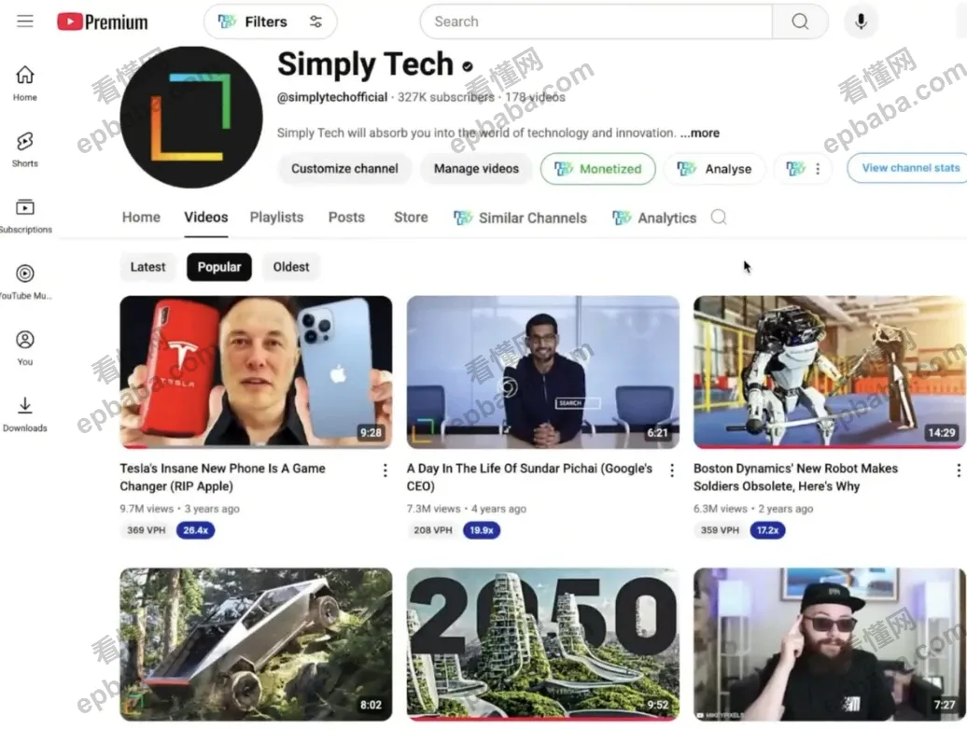Click the channel search magnifier icon
Screen dimensions: 967x730
tap(719, 217)
